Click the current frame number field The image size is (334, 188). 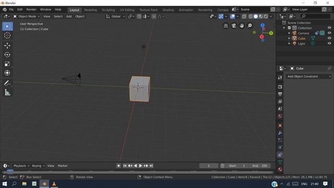pyautogui.click(x=209, y=166)
